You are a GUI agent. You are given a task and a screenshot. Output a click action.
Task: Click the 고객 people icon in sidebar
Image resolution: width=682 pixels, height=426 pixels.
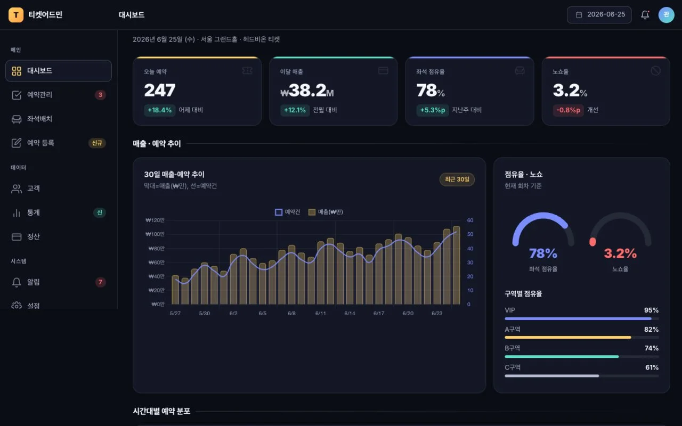17,189
